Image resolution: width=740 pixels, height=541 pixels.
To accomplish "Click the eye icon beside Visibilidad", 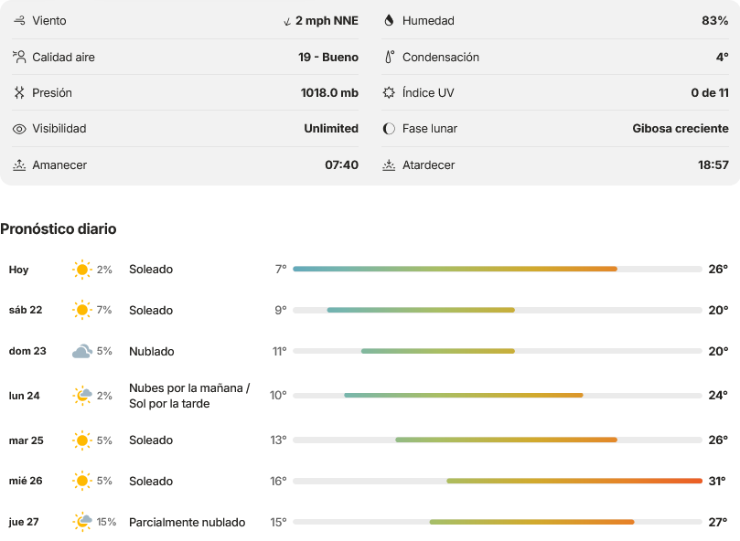I will pos(19,129).
